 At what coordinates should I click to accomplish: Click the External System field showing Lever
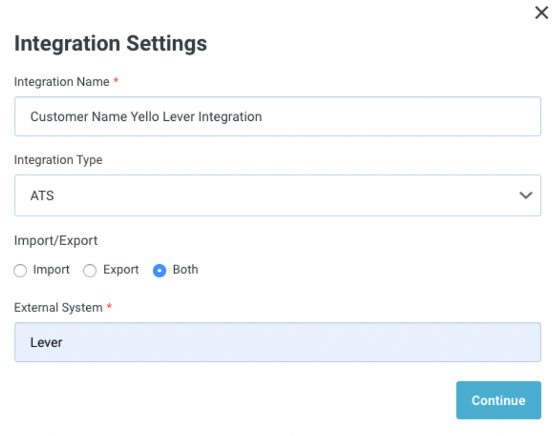278,342
